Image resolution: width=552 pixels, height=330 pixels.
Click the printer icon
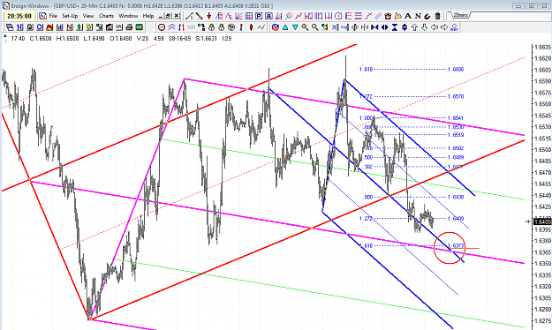click(129, 27)
